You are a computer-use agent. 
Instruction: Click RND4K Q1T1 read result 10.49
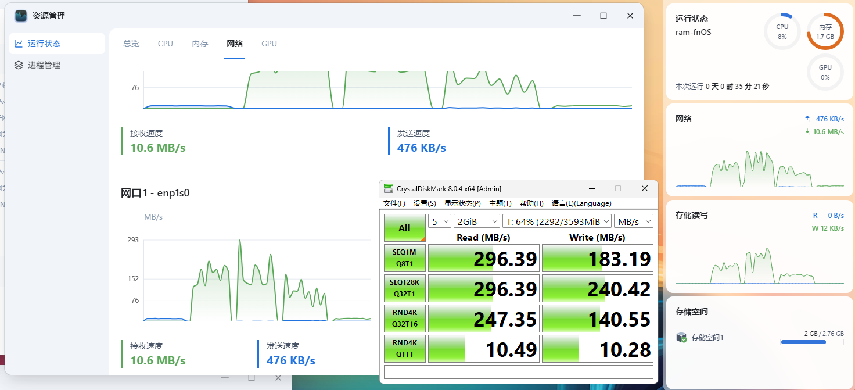click(484, 349)
